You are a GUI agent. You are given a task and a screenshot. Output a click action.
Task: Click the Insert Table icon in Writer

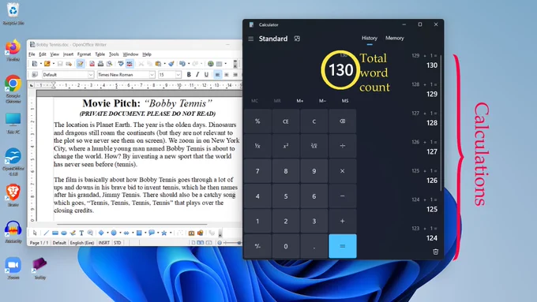(x=220, y=64)
